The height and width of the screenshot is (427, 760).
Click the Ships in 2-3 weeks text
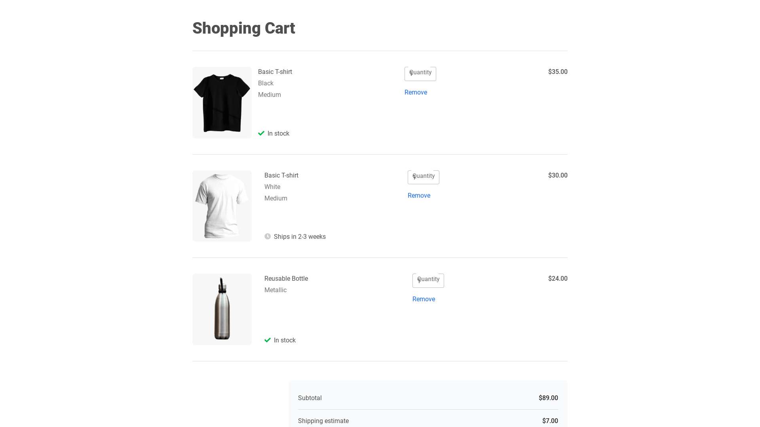pos(300,236)
